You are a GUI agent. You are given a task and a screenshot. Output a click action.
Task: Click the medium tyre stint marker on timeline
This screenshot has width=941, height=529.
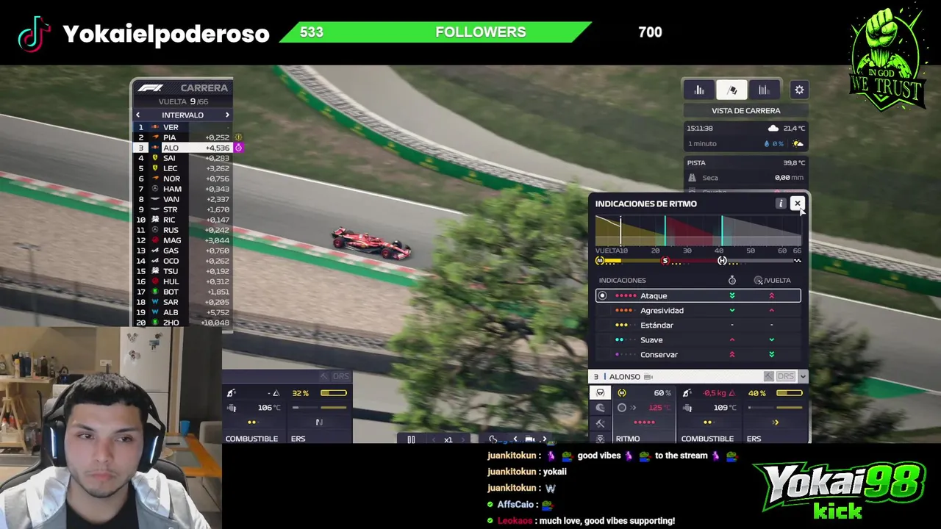coord(600,261)
